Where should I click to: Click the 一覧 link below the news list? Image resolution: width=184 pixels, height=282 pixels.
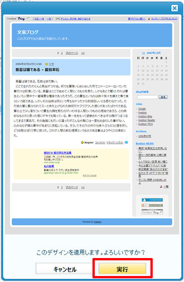pos(166,187)
